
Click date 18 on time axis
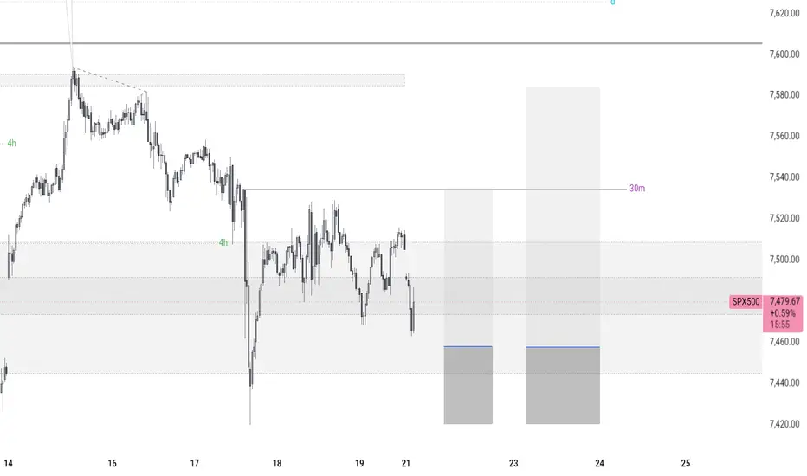pos(277,463)
